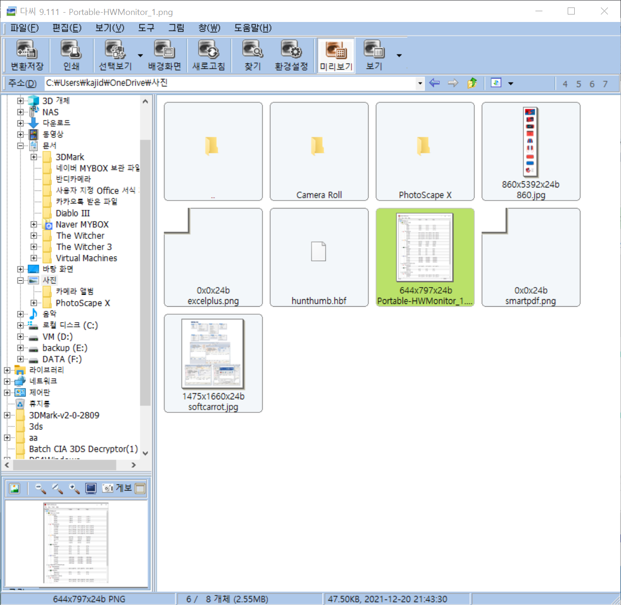
Task: Select the Portable-HWMonitor_1 thumbnail
Action: [x=425, y=258]
